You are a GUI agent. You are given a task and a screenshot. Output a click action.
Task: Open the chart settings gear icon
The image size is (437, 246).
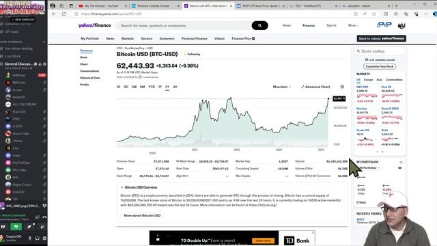342,87
